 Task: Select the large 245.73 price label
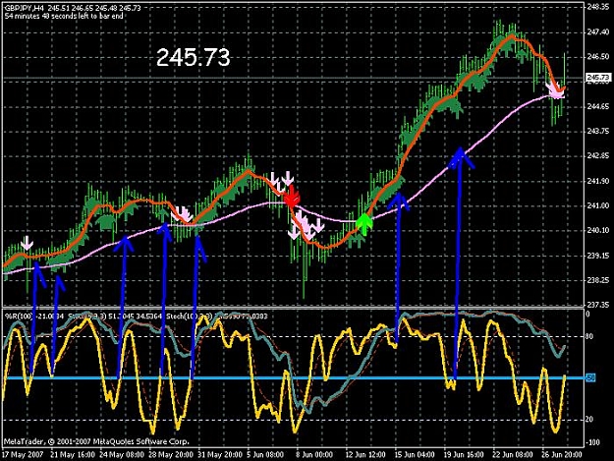click(x=193, y=57)
